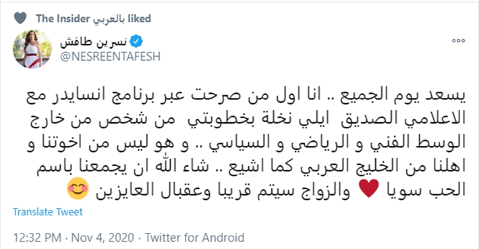The height and width of the screenshot is (249, 479).
Task: Click the Nov 4, 2020 date
Action: coord(103,238)
